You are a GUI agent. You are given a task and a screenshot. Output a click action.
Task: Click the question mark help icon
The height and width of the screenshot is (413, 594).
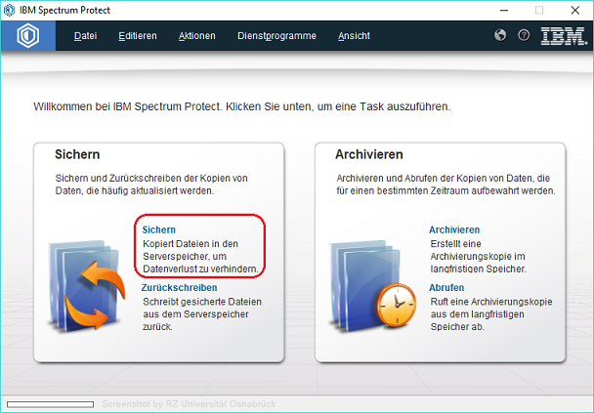[x=524, y=36]
